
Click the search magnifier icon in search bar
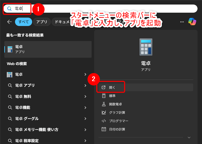[9, 9]
